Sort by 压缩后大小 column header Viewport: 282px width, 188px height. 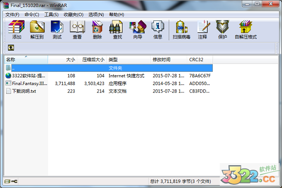pos(92,59)
